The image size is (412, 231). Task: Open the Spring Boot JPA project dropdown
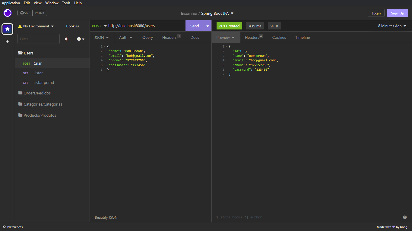pos(217,13)
